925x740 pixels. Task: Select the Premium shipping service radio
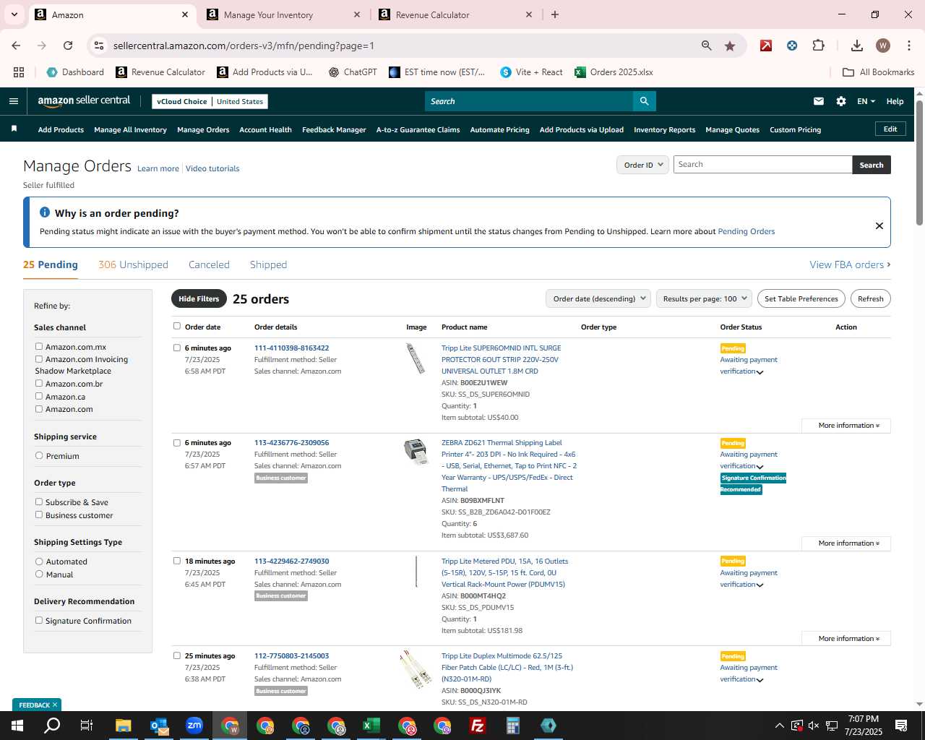39,455
